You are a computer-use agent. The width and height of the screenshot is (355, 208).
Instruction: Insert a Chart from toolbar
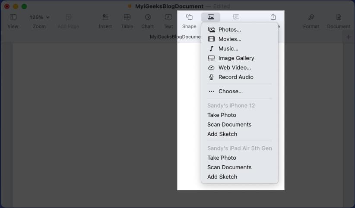coord(148,17)
